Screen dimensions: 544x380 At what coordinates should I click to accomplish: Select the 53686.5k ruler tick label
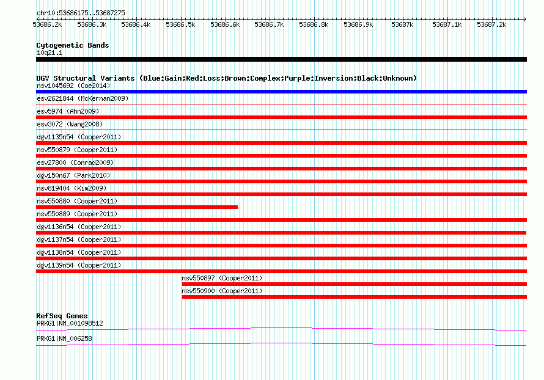click(x=180, y=24)
